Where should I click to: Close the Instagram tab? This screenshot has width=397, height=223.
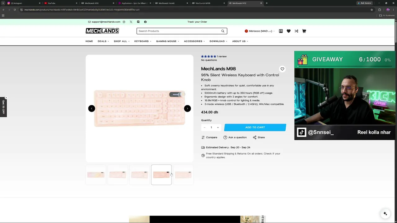click(40, 3)
